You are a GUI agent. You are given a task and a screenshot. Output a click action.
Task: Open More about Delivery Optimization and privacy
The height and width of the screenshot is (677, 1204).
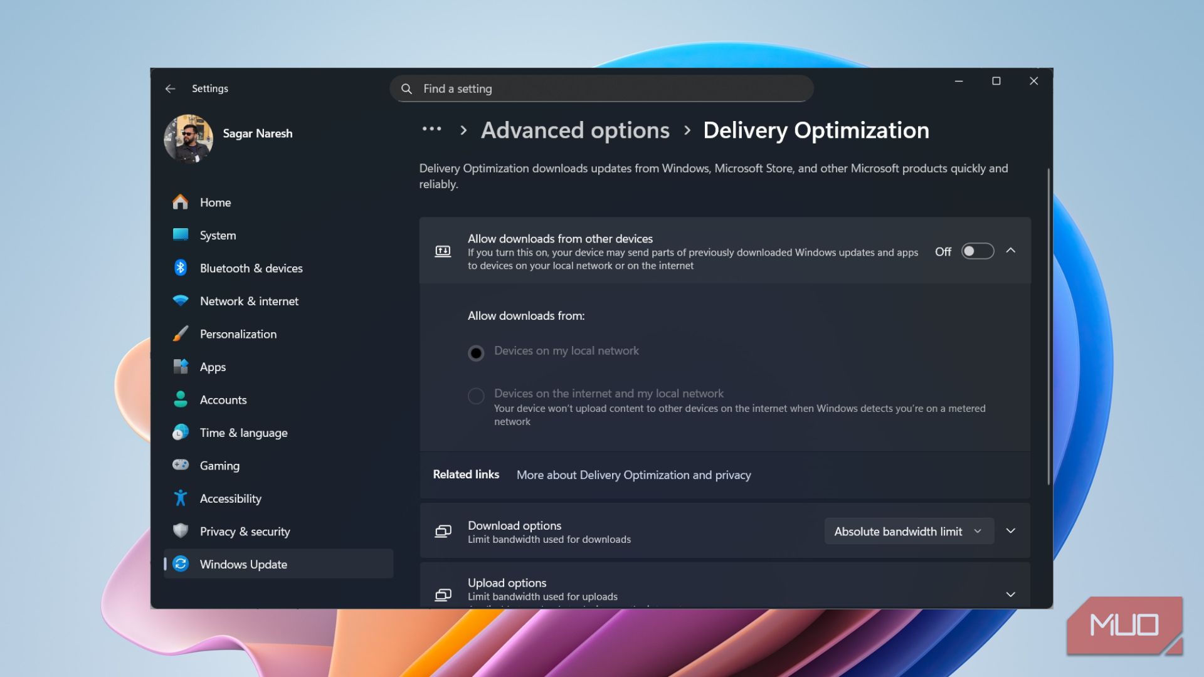633,475
